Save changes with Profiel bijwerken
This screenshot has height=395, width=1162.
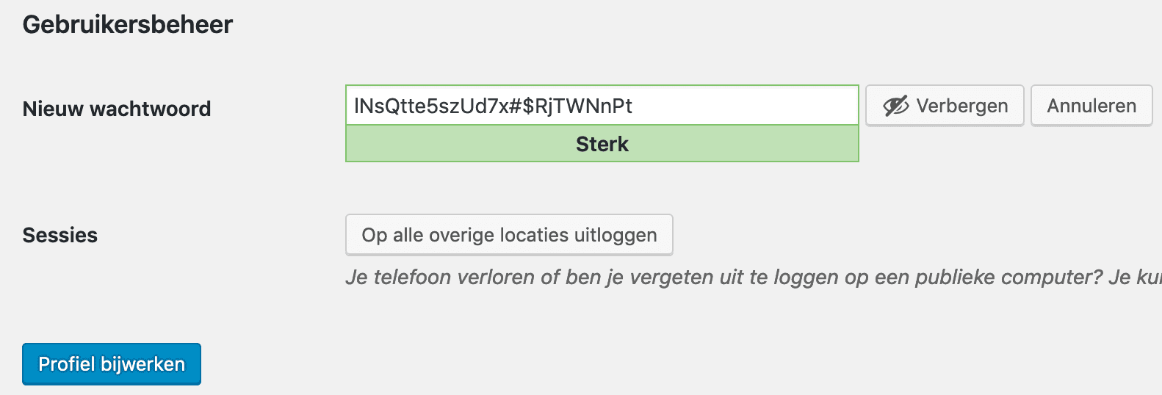click(112, 364)
